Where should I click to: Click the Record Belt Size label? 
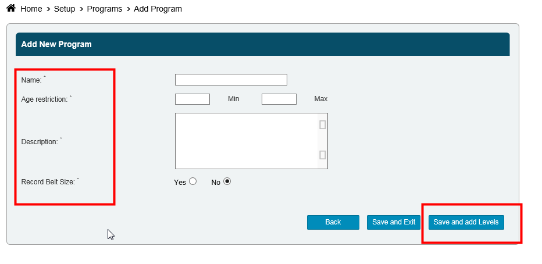click(48, 182)
